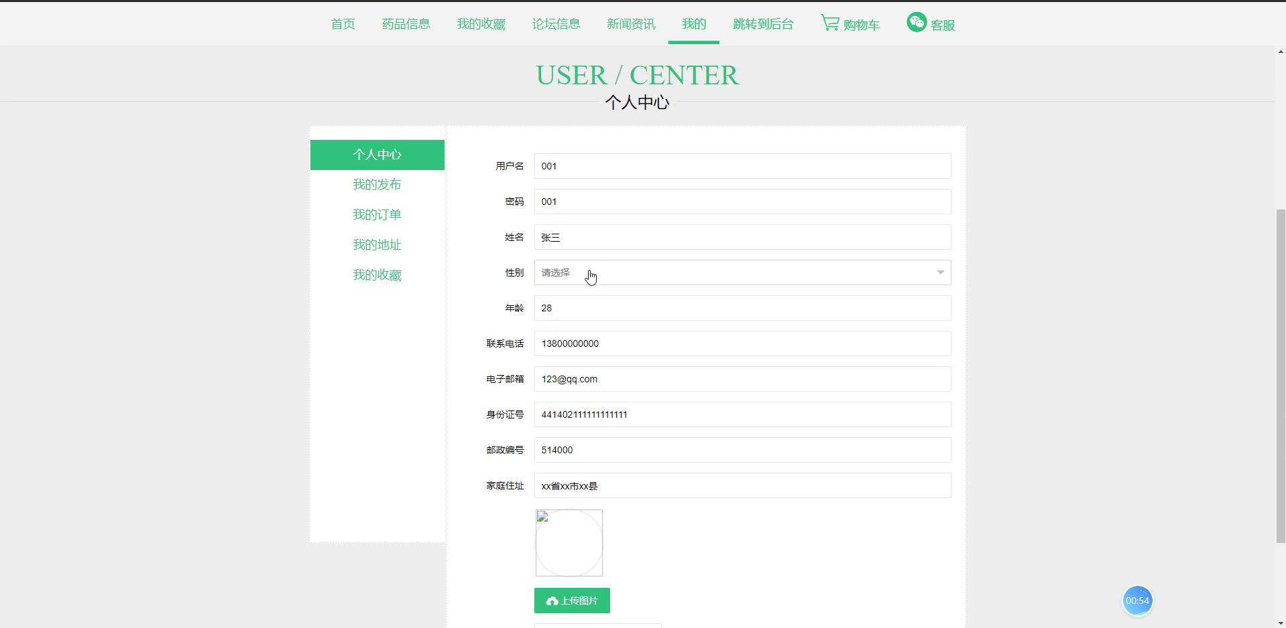Open 我的订单 in the sidebar
The height and width of the screenshot is (628, 1286).
point(377,215)
